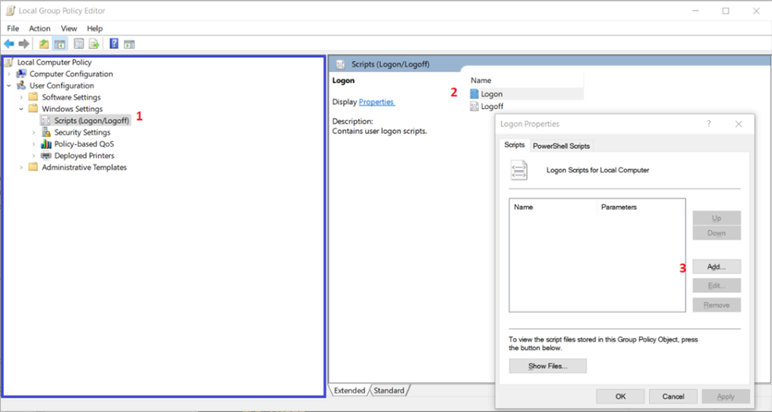Image resolution: width=772 pixels, height=412 pixels.
Task: Open the Action menu
Action: click(x=40, y=29)
